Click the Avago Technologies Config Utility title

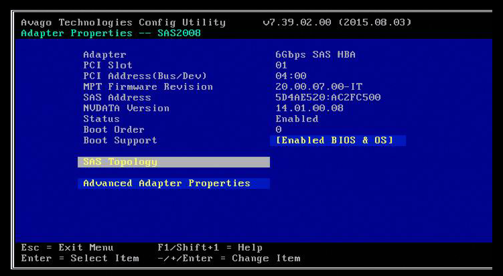tap(123, 22)
